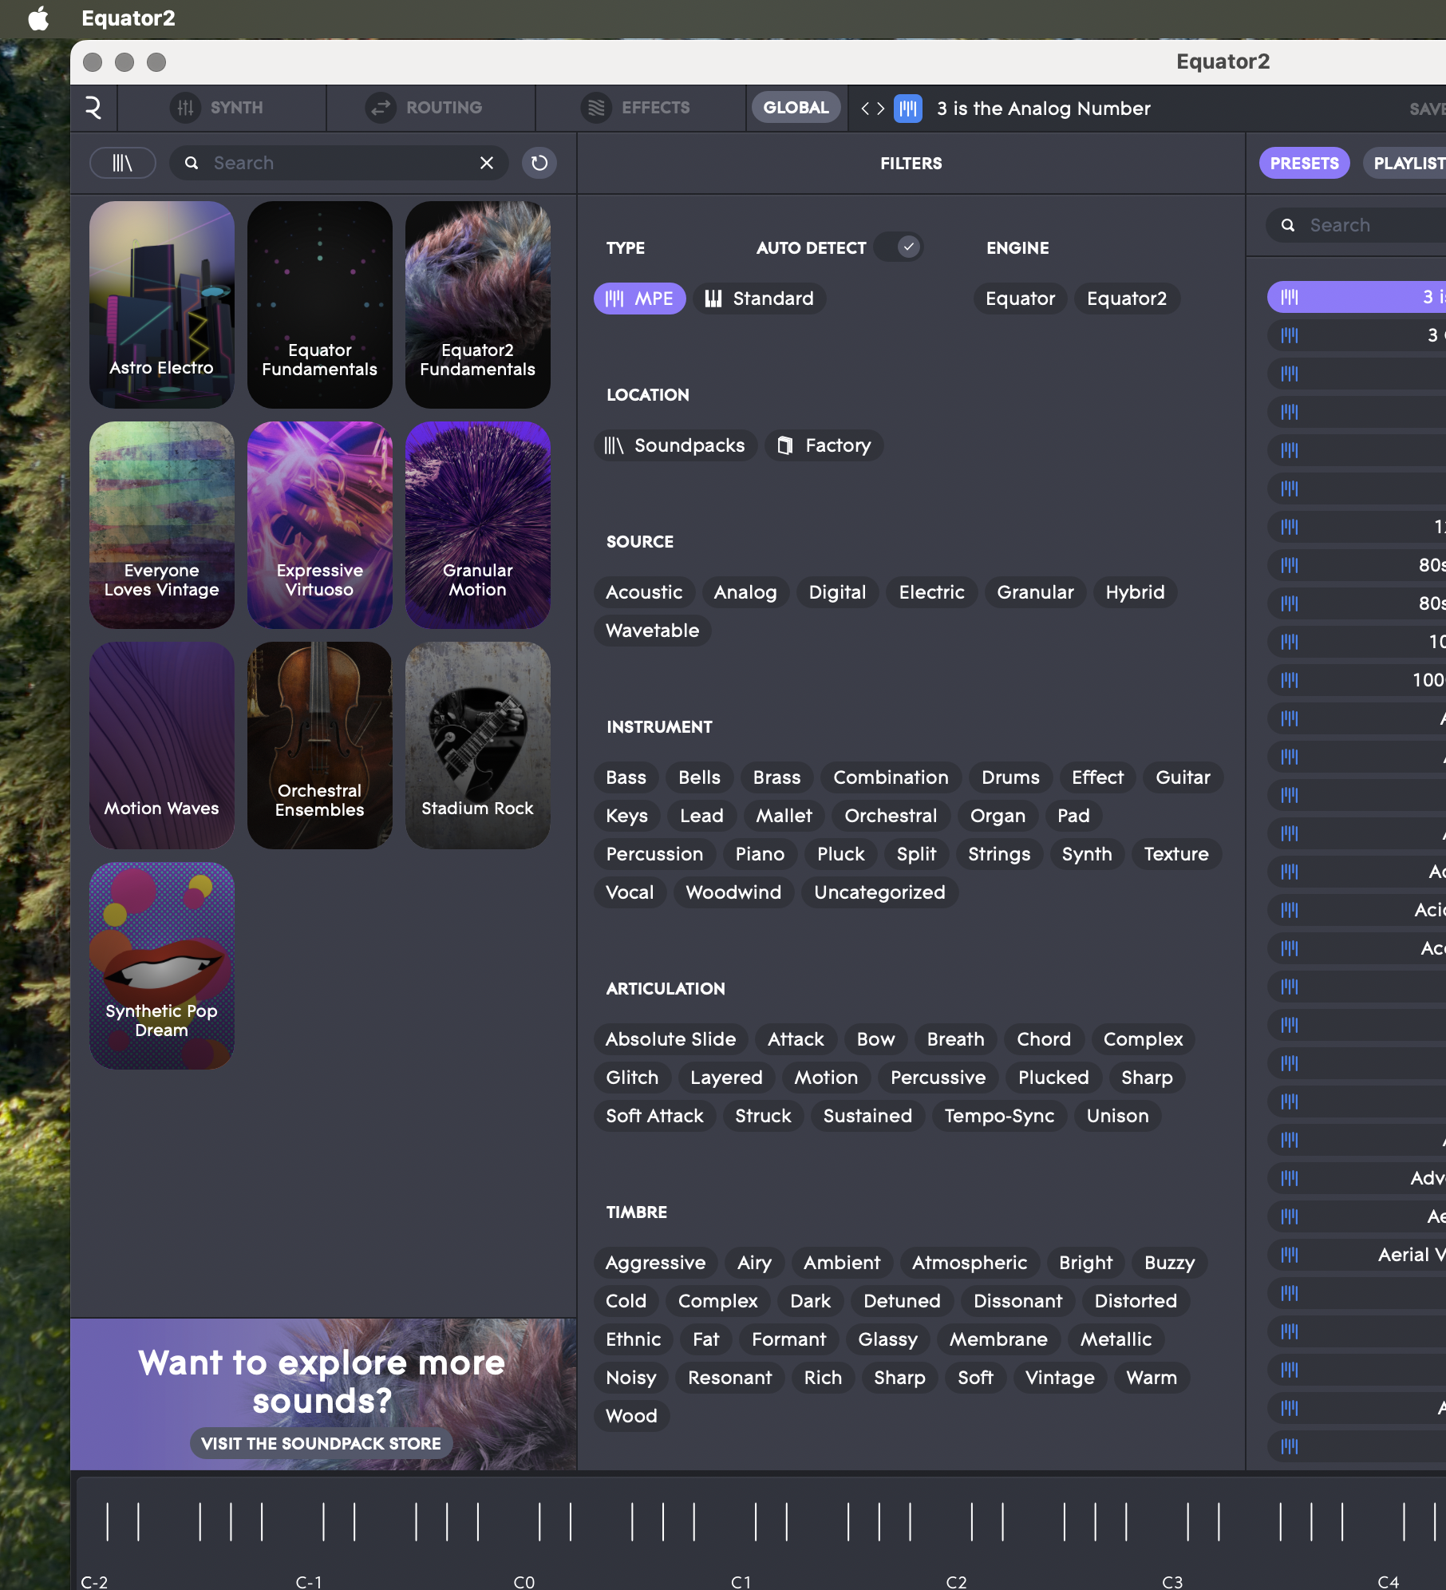This screenshot has height=1590, width=1446.
Task: Select the Orchestral Ensembles soundpack
Action: (320, 745)
